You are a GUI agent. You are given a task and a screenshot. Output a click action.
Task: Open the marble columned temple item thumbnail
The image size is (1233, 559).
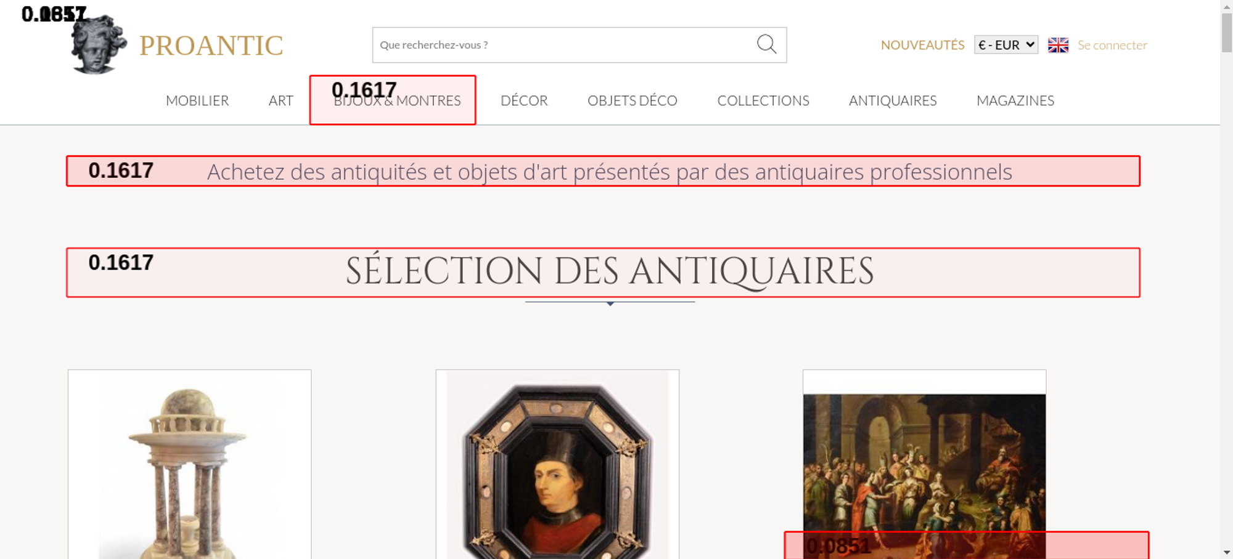pyautogui.click(x=189, y=468)
